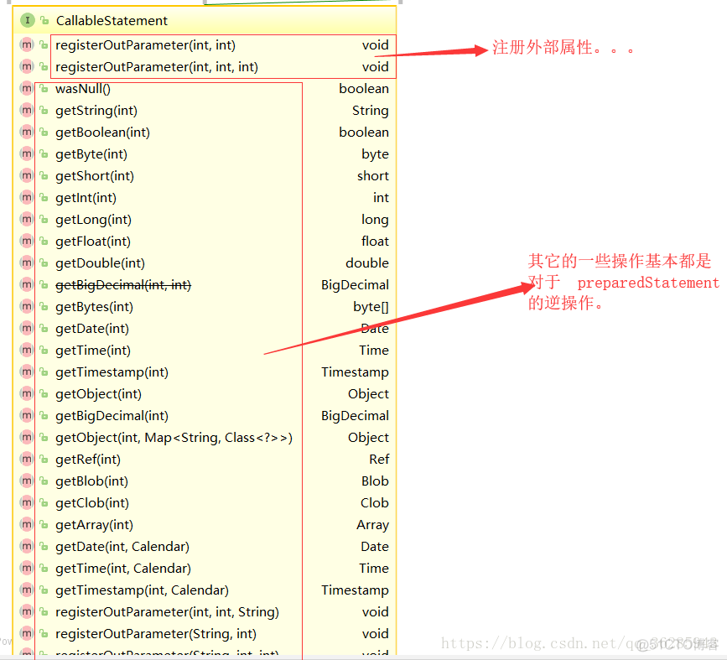This screenshot has width=727, height=660.
Task: Select the getTime(int) method
Action: coord(93,351)
